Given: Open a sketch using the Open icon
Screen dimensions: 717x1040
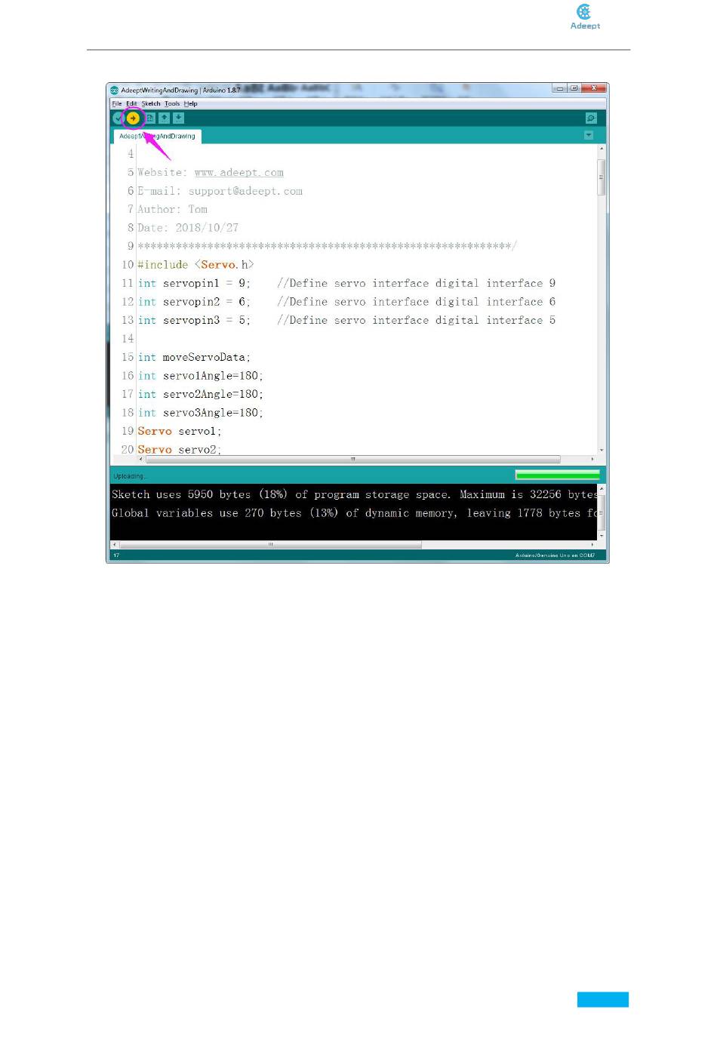Looking at the screenshot, I should pos(164,118).
